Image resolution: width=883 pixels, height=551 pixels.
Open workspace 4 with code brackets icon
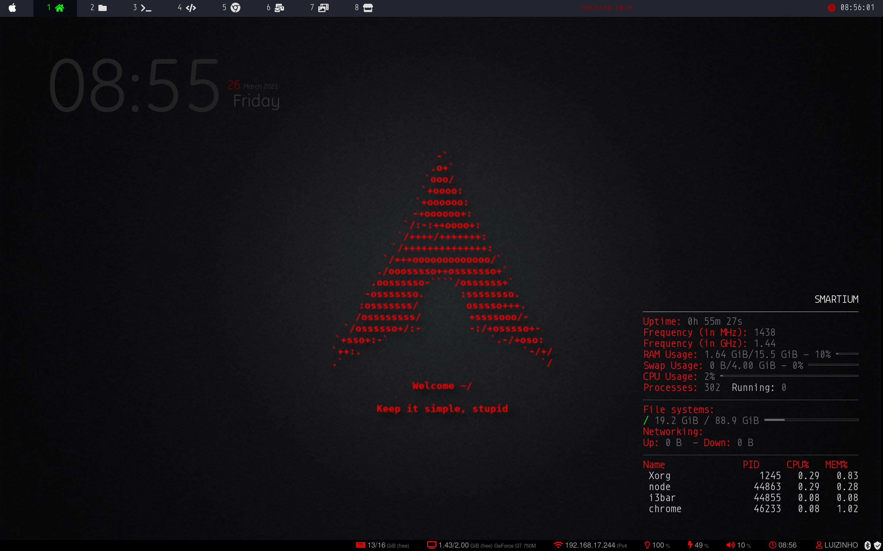(x=191, y=8)
